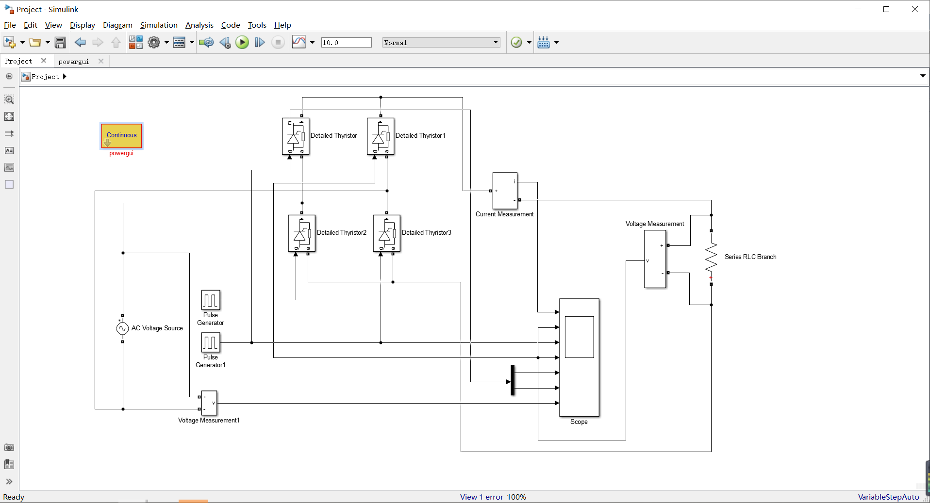
Task: Go back with the blue left arrow
Action: tap(80, 43)
